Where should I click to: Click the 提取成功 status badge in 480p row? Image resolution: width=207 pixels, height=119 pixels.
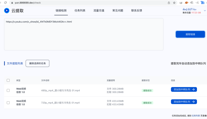[147, 90]
